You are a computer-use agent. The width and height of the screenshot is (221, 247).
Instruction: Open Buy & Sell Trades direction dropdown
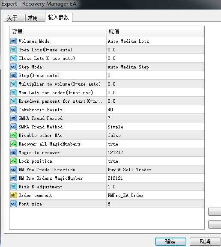[155, 170]
